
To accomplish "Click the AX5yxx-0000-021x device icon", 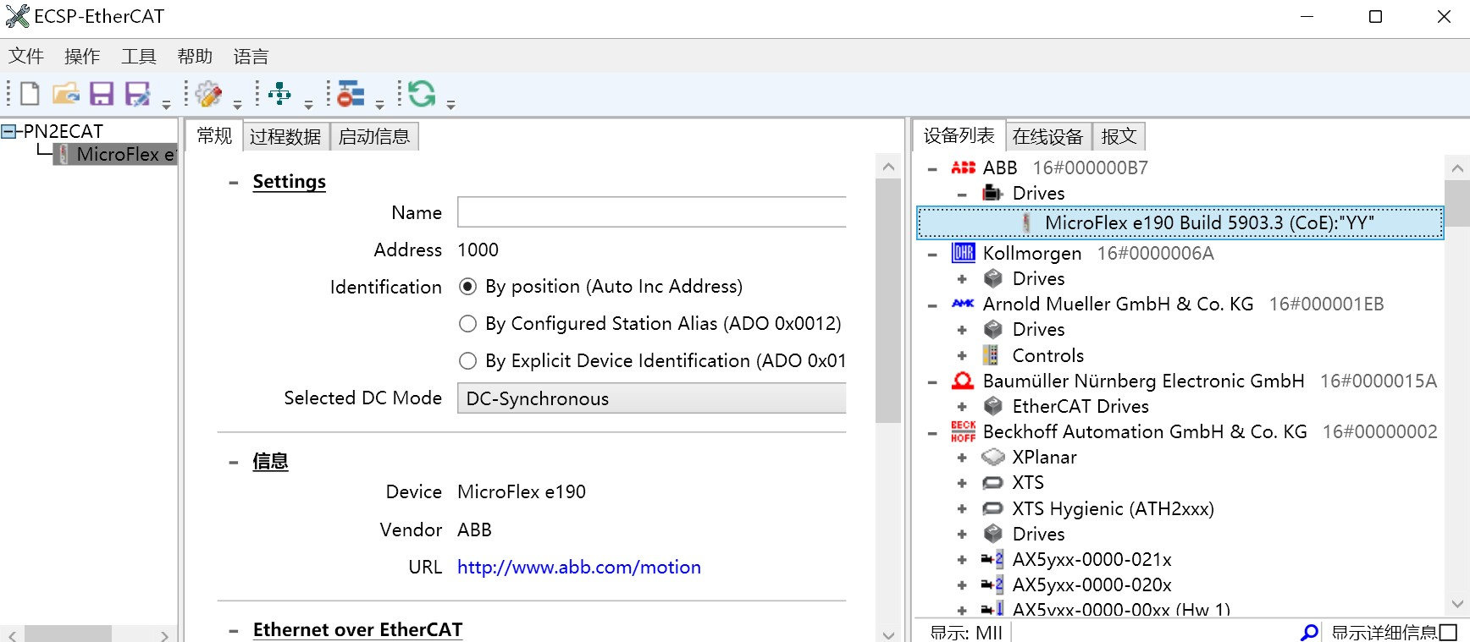I will (x=992, y=559).
